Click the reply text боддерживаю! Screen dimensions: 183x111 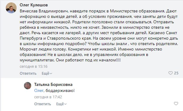coord(60,90)
